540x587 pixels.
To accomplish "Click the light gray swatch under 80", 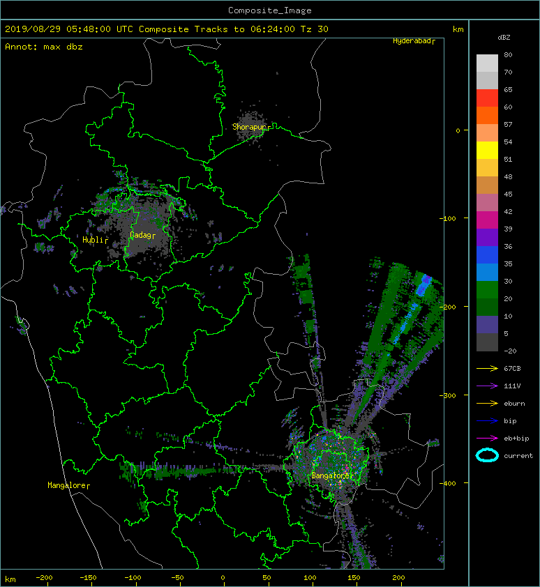I will pyautogui.click(x=487, y=63).
